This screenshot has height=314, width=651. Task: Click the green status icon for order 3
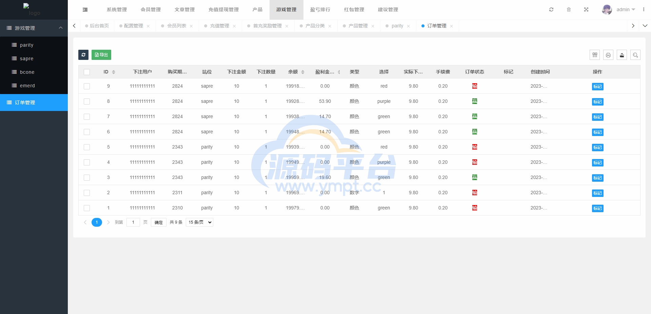[475, 177]
